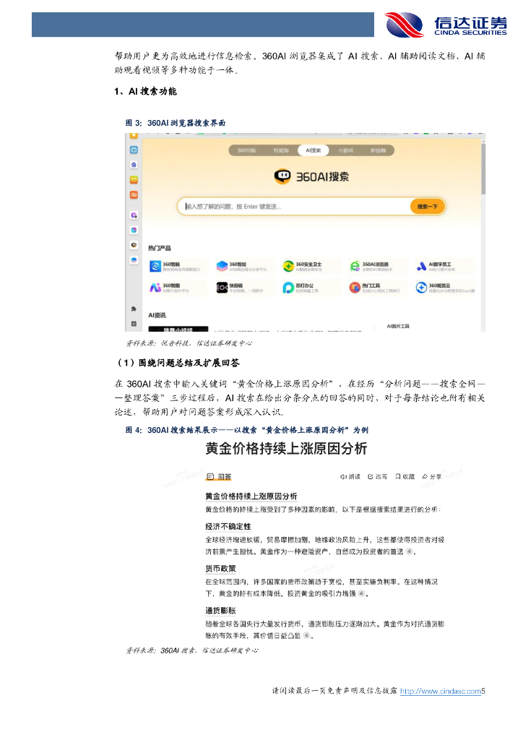Click the 360智脑 product icon

(155, 266)
